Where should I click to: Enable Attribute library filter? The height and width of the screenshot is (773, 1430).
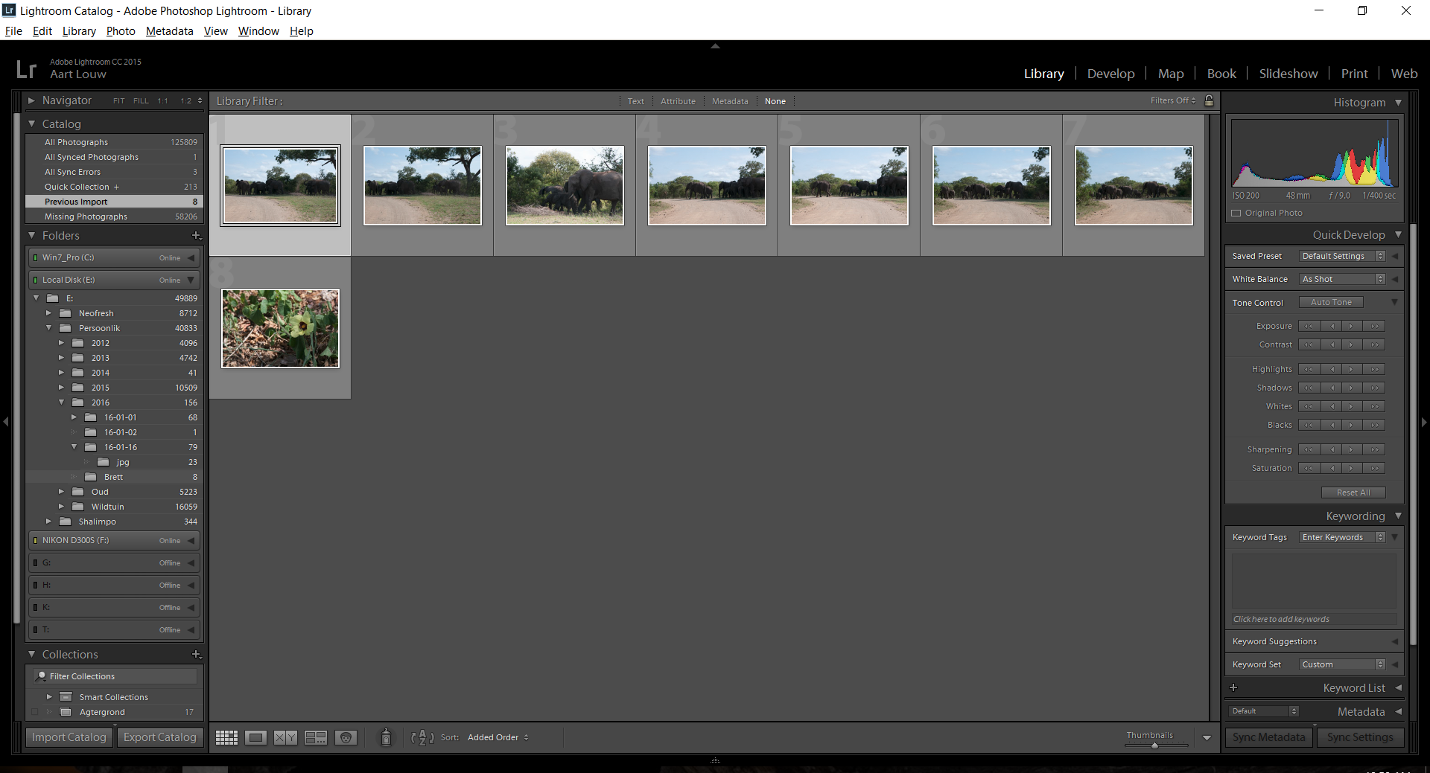[678, 101]
